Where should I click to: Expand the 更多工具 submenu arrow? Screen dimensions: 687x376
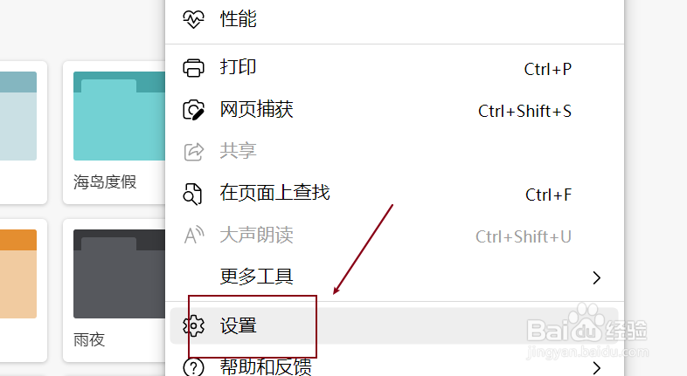[x=596, y=277]
